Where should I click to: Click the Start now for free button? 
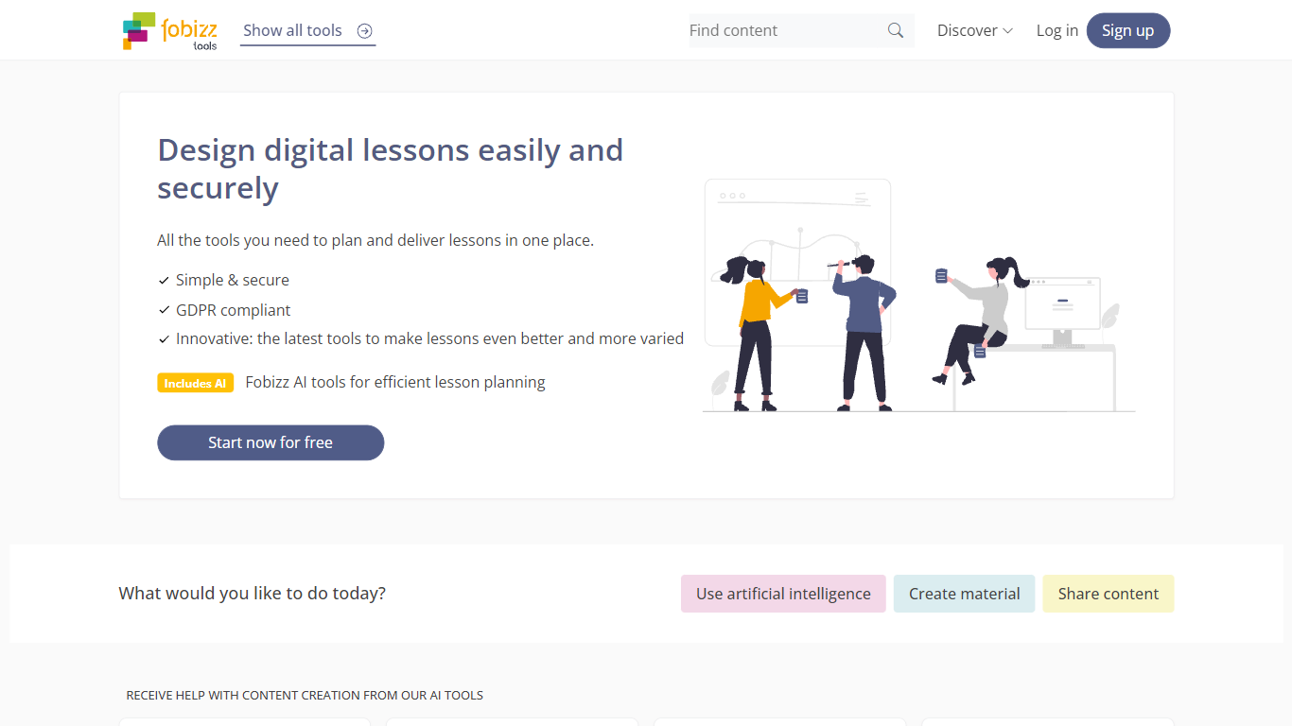point(271,442)
